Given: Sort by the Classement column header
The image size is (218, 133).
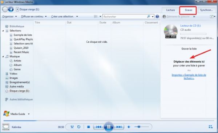Looking at the screenshot, I should (151, 22).
